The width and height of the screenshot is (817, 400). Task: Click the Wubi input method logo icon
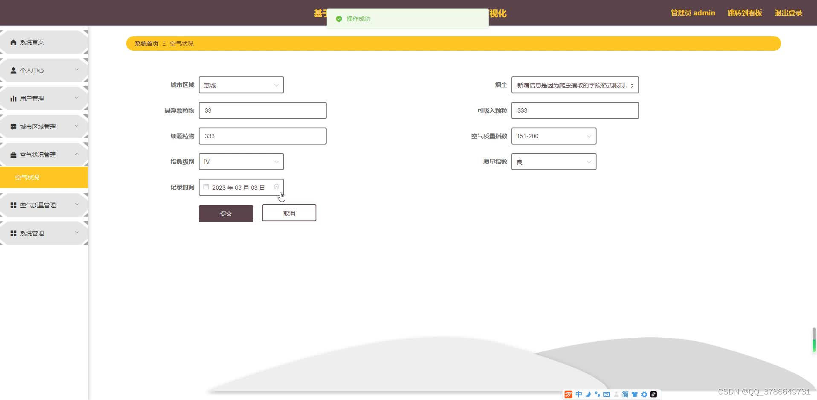(x=568, y=394)
